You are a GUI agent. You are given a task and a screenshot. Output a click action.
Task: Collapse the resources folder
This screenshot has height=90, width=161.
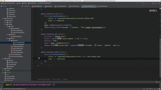click(x=3, y=18)
